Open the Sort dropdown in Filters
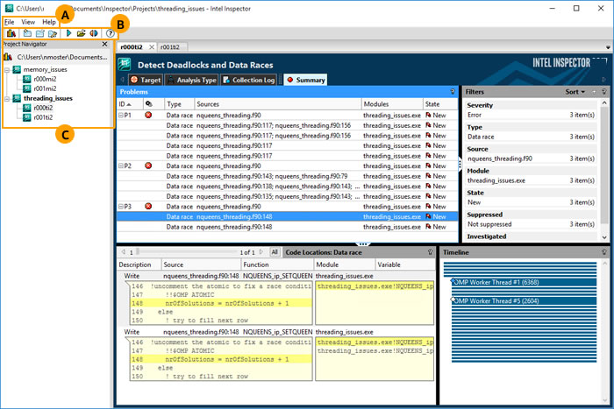This screenshot has width=614, height=409. coord(575,91)
